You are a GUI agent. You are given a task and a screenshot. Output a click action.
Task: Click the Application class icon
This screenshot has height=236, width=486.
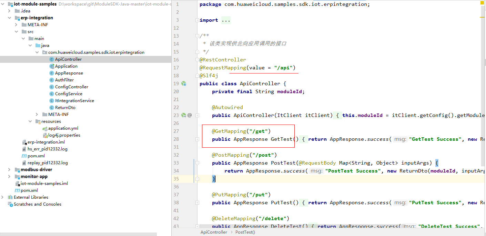(x=52, y=66)
